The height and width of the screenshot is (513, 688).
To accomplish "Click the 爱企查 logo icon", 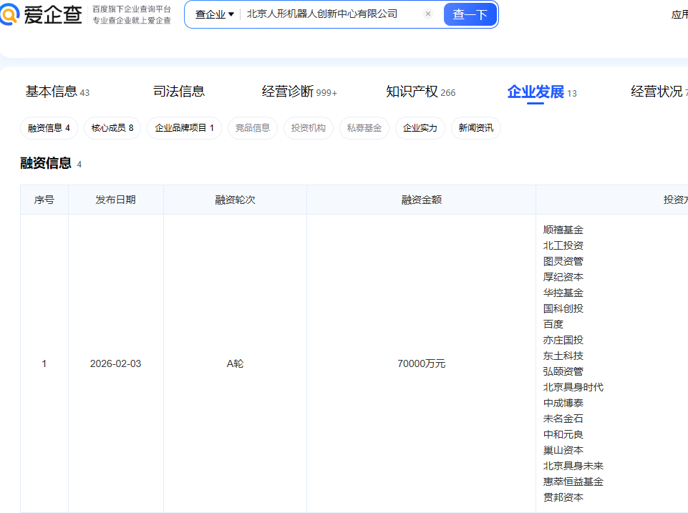I will [x=9, y=14].
